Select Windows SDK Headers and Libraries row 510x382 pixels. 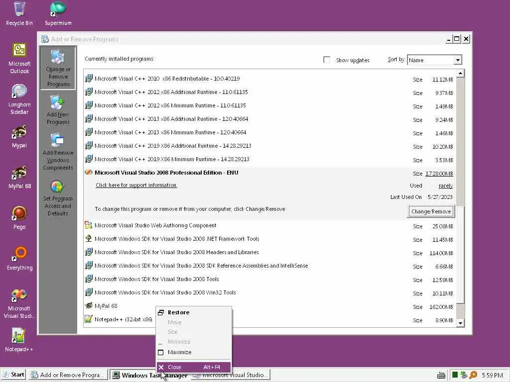269,252
